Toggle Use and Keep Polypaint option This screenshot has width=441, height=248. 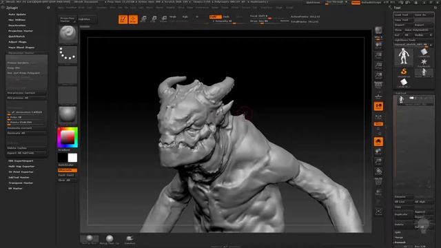pyautogui.click(x=26, y=73)
